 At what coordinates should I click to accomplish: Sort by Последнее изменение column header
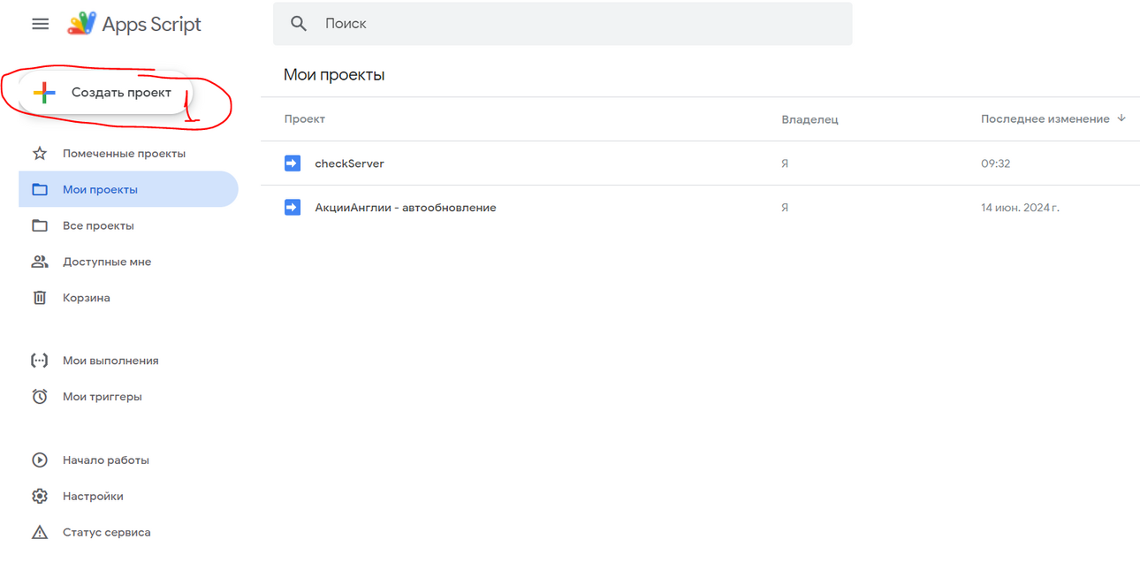[1045, 119]
